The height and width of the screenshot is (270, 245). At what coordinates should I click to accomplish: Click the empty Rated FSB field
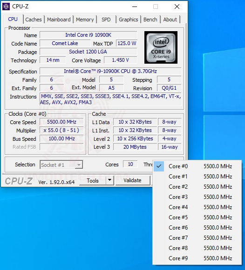[61, 147]
